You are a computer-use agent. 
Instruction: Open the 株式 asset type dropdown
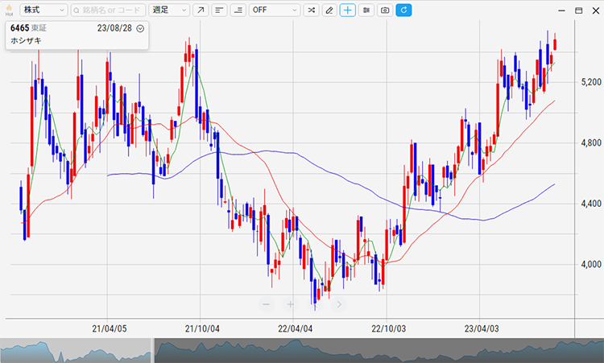click(43, 10)
